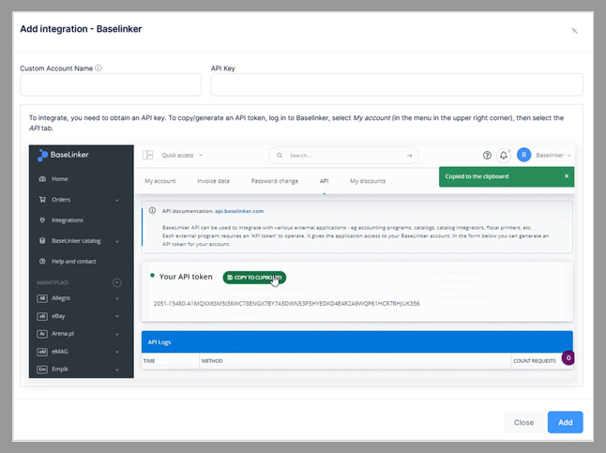Open Help and contact in sidebar
606x453 pixels.
[x=73, y=262]
